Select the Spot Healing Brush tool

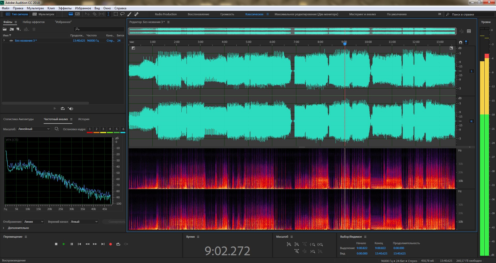coord(136,14)
